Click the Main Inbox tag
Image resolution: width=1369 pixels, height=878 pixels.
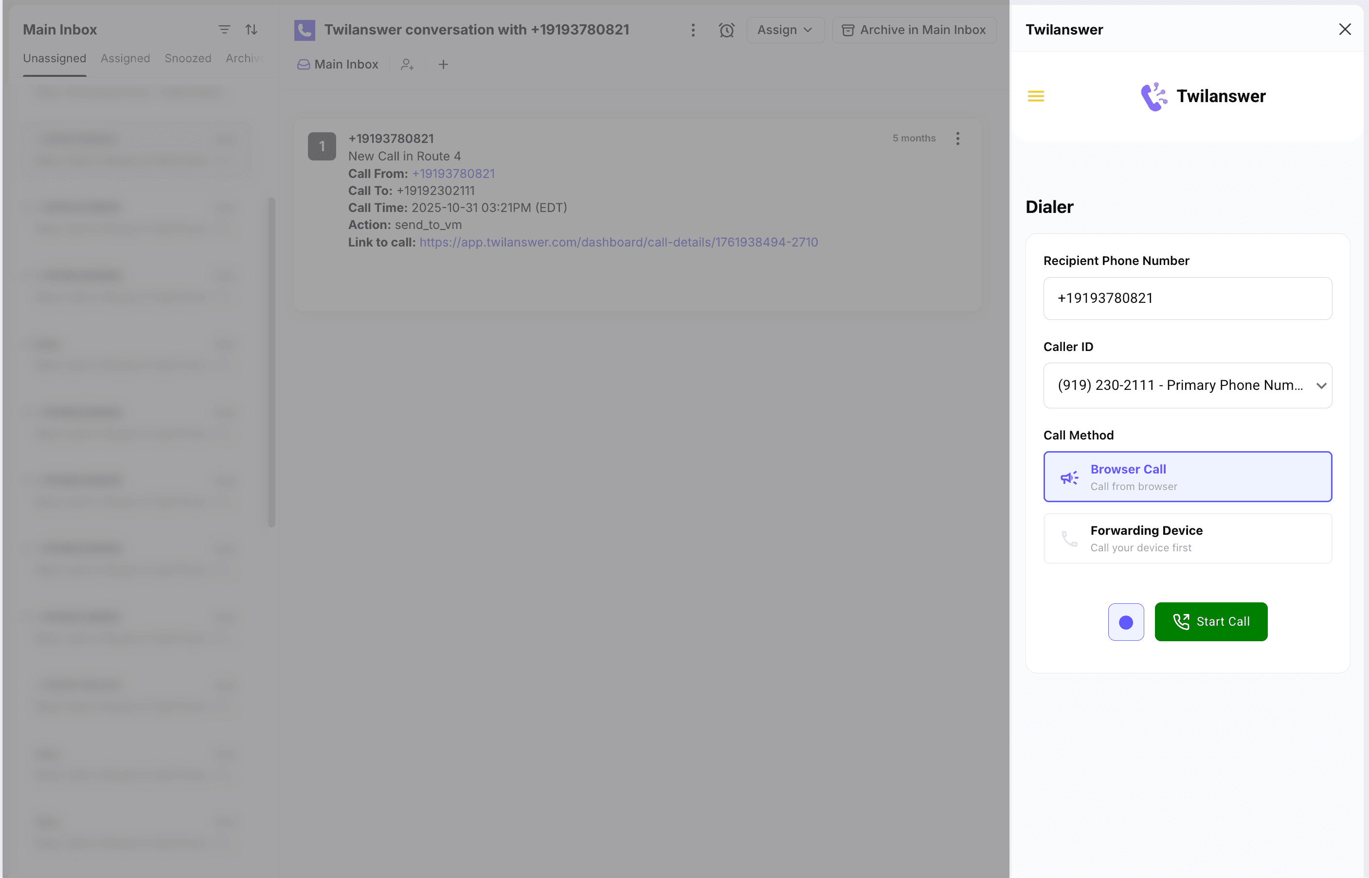coord(338,65)
